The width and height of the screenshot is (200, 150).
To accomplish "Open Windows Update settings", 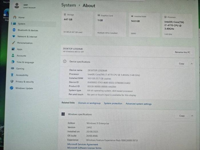I will point(24,88).
